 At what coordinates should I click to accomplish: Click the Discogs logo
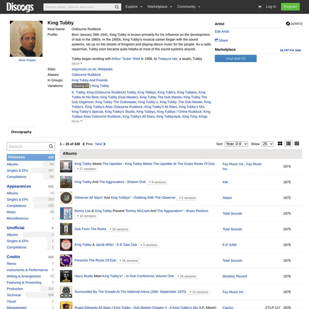pos(20,7)
